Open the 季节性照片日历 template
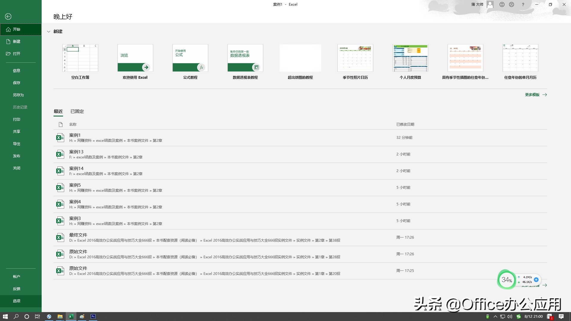 pyautogui.click(x=355, y=58)
